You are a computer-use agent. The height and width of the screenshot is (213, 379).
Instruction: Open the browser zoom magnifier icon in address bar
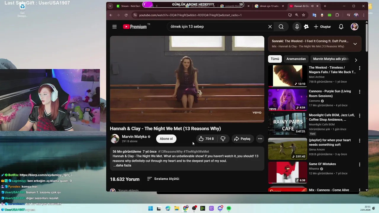click(297, 15)
